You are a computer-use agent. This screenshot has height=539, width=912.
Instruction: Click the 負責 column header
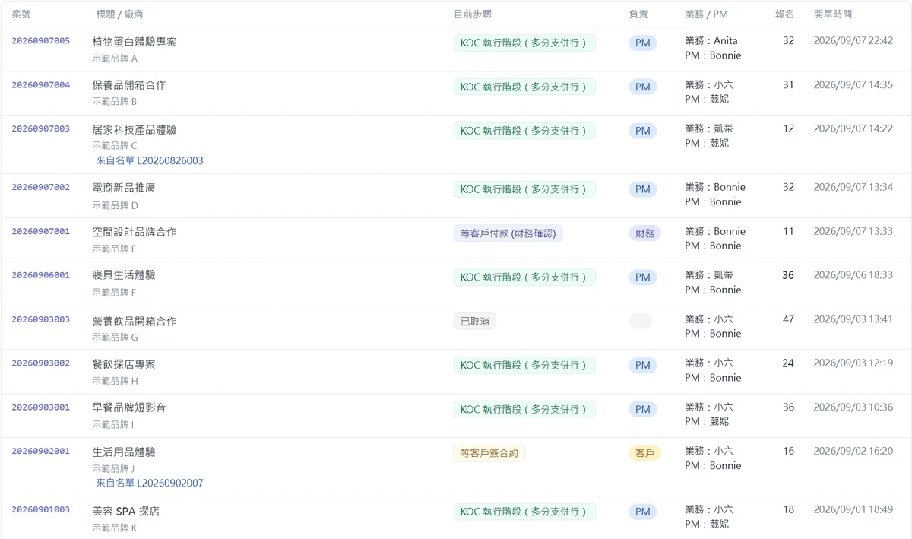tap(639, 14)
